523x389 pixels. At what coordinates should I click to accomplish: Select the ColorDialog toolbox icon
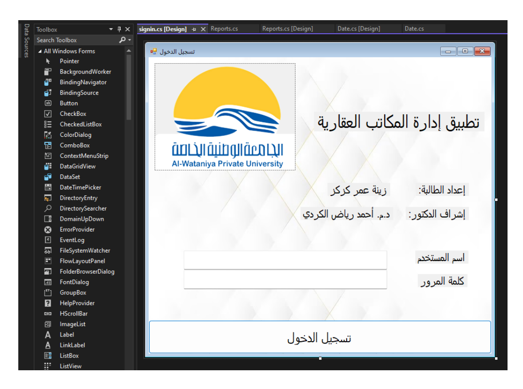(x=47, y=135)
